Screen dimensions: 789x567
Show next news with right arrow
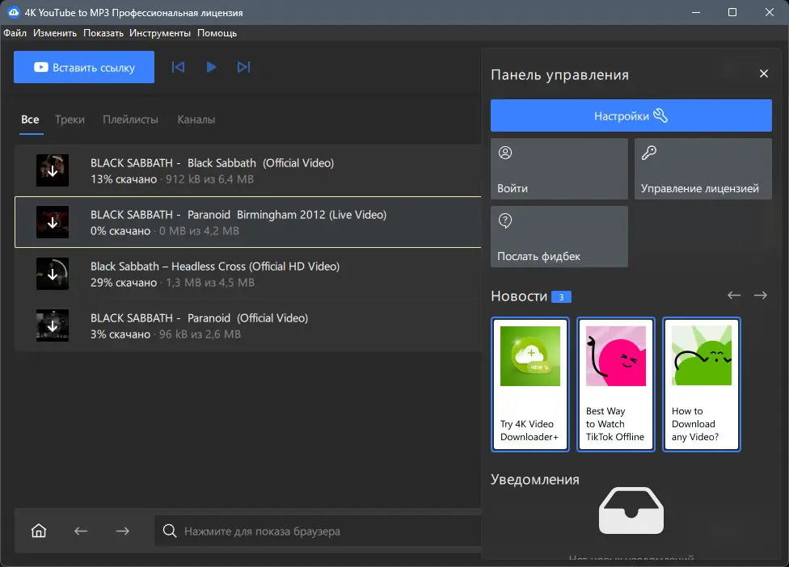click(761, 296)
